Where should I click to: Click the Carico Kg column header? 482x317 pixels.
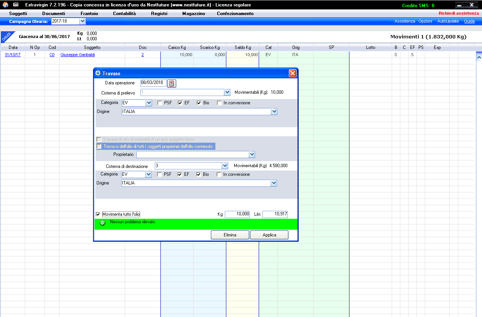coord(177,47)
